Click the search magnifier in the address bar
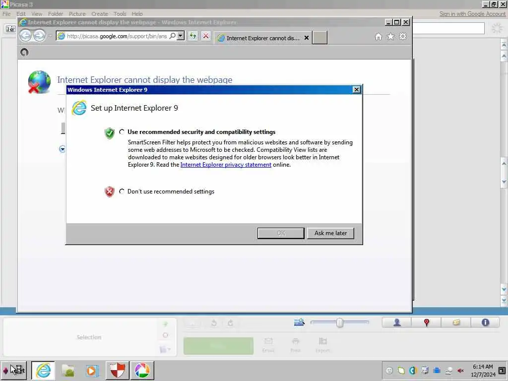The height and width of the screenshot is (381, 508). pyautogui.click(x=173, y=36)
